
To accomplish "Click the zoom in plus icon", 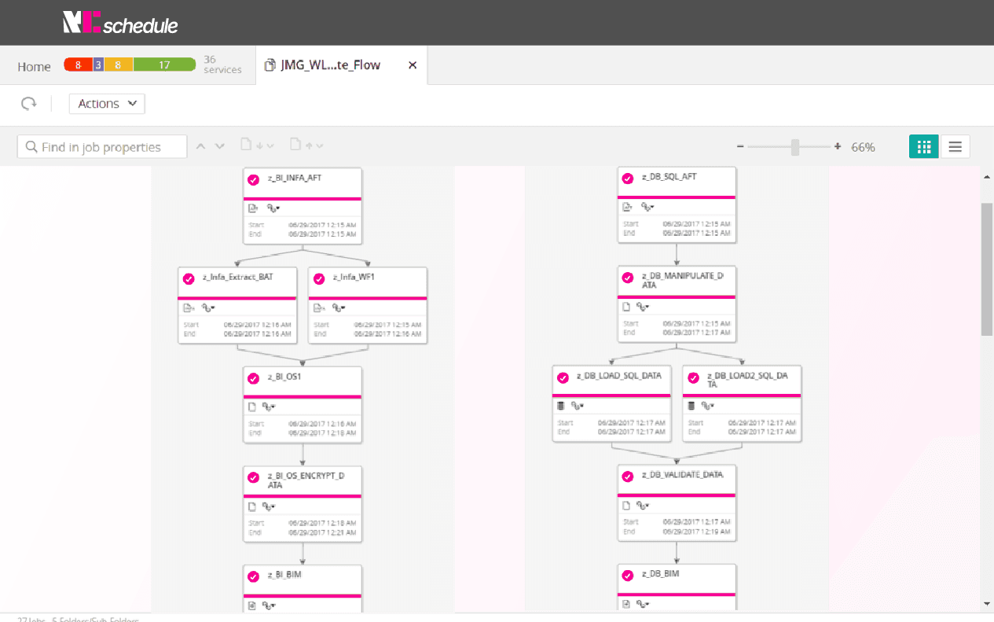I will pyautogui.click(x=838, y=146).
